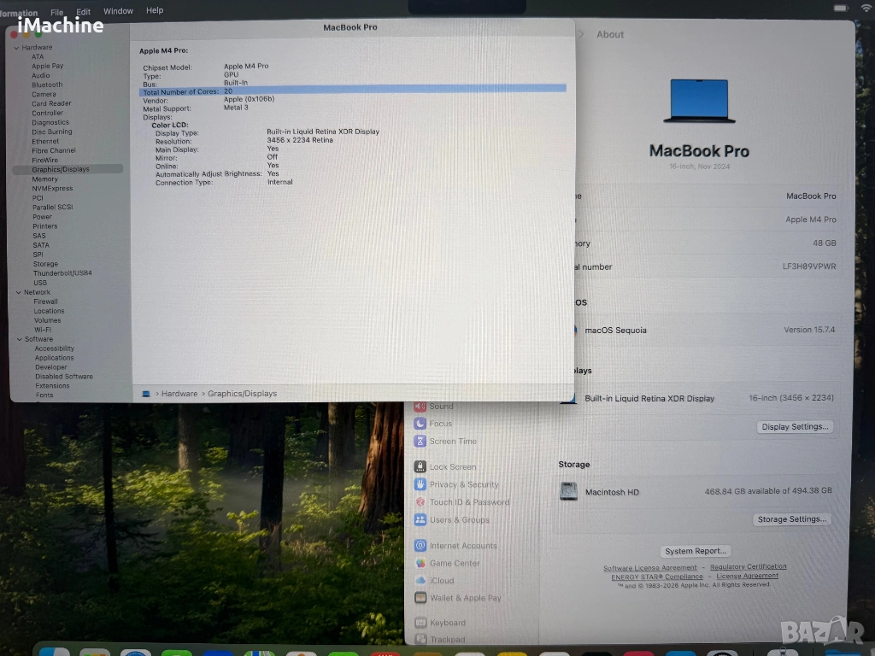
Task: Select Audio in the Hardware list
Action: 41,75
